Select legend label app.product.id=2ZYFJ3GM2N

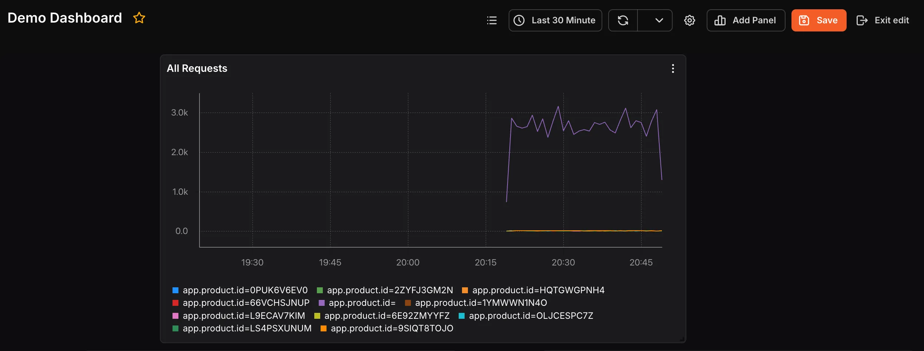coord(390,290)
